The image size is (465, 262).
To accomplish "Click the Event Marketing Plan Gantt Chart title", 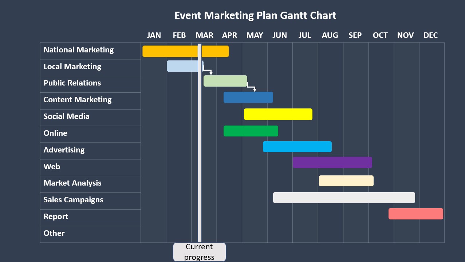I will (255, 16).
